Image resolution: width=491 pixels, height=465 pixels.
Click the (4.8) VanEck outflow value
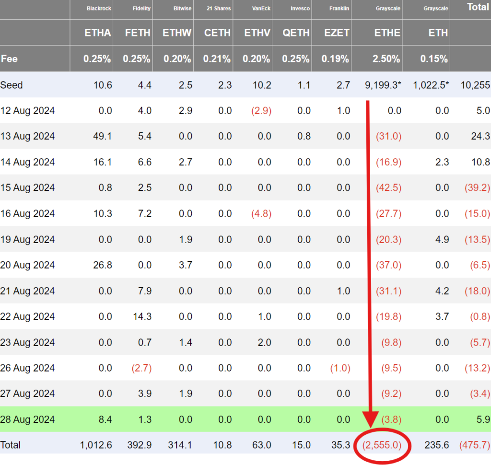pyautogui.click(x=261, y=214)
